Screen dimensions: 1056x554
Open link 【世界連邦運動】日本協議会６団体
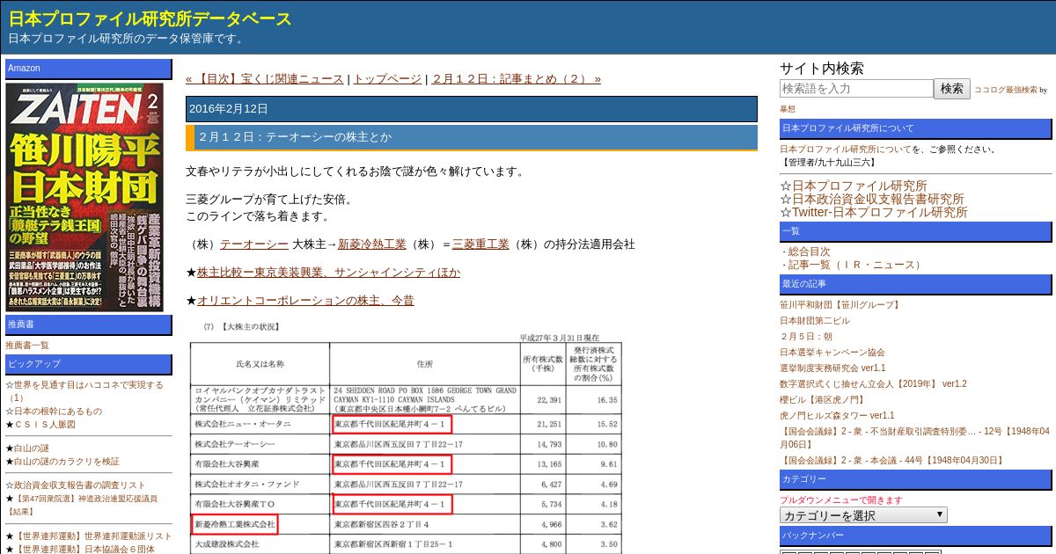(84, 549)
